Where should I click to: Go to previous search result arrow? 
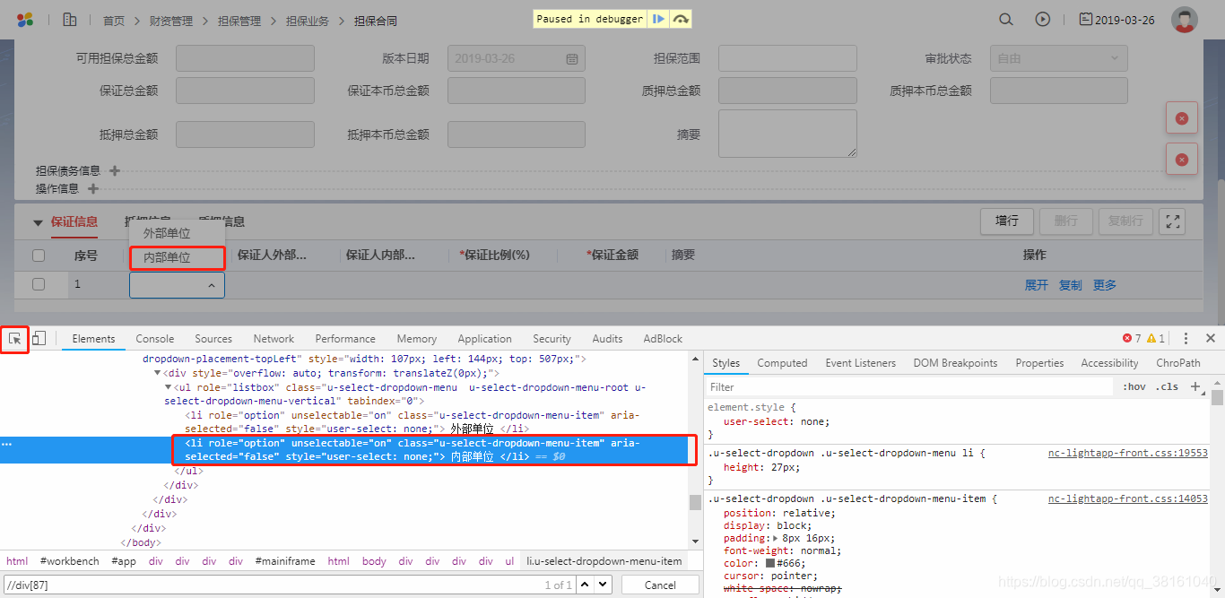[585, 585]
